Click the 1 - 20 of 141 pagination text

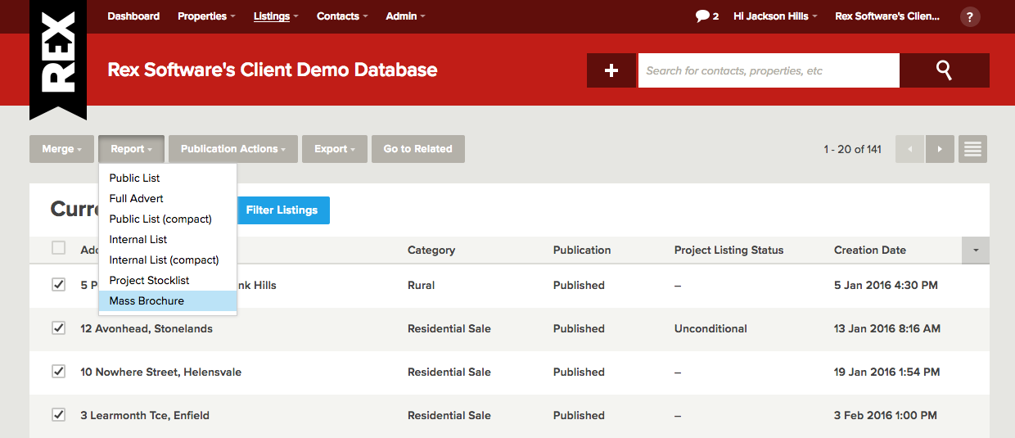[853, 149]
